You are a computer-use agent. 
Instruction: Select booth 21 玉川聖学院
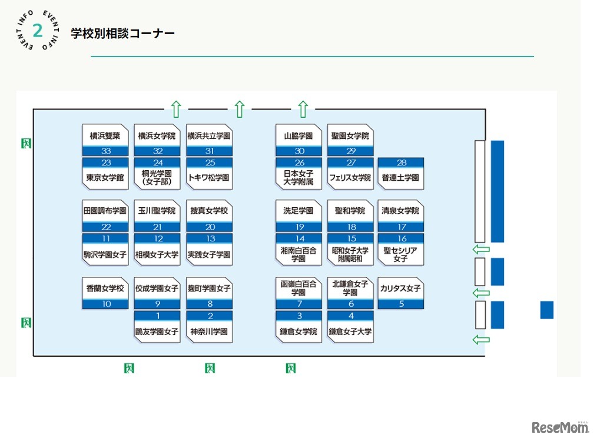(157, 216)
